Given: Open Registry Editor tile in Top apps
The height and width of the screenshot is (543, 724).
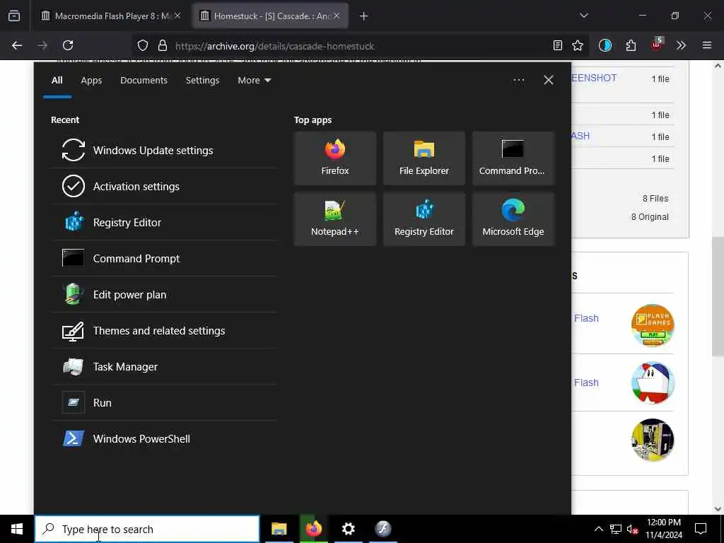Looking at the screenshot, I should point(424,219).
